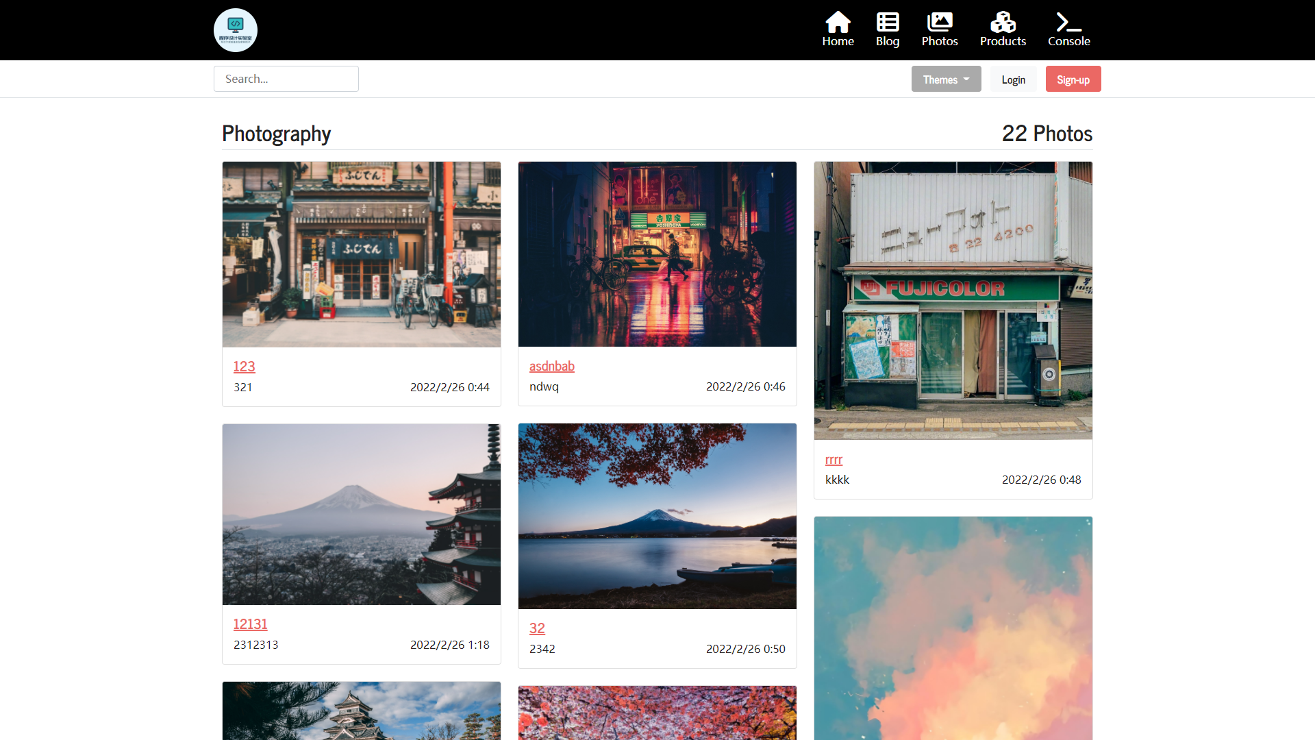The height and width of the screenshot is (740, 1315).
Task: Open the Blog list icon
Action: 888,23
